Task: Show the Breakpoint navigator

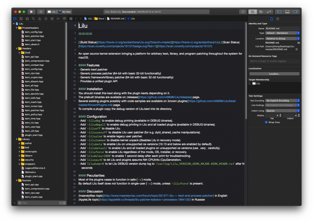Action: coord(58,19)
